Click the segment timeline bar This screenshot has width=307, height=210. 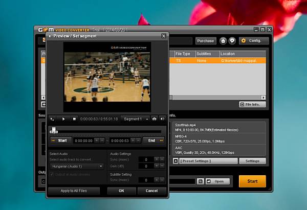(x=107, y=132)
